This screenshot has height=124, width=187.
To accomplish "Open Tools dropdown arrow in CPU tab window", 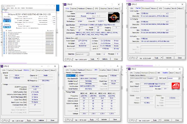I will tap(98, 59).
